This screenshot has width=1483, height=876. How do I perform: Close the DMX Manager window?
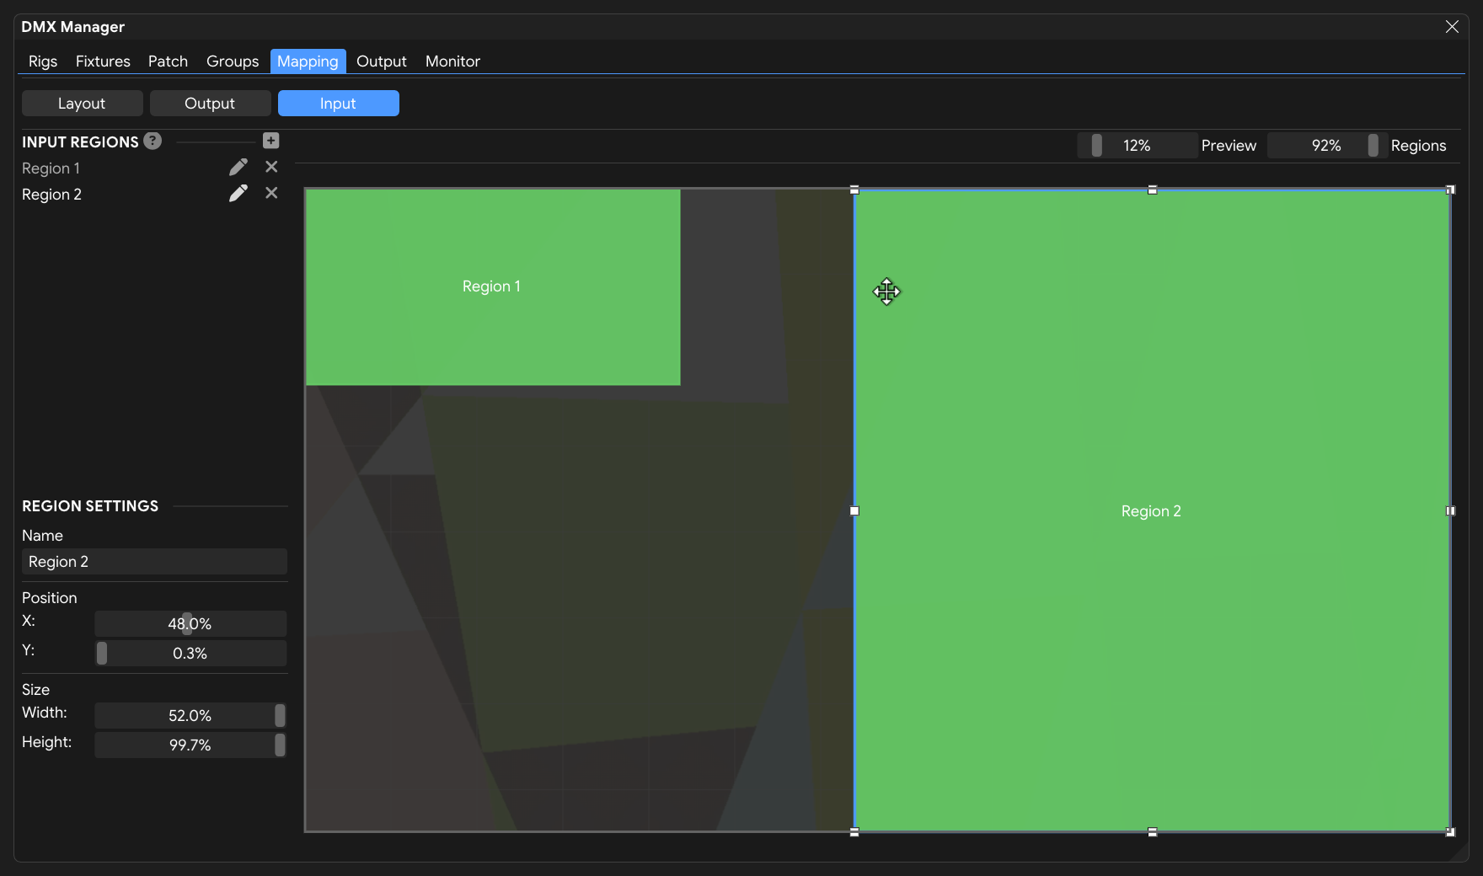tap(1452, 27)
